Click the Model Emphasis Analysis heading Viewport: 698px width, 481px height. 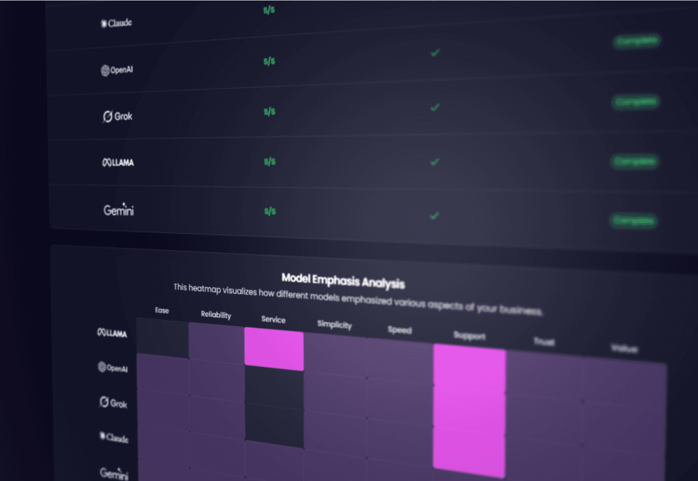tap(343, 280)
